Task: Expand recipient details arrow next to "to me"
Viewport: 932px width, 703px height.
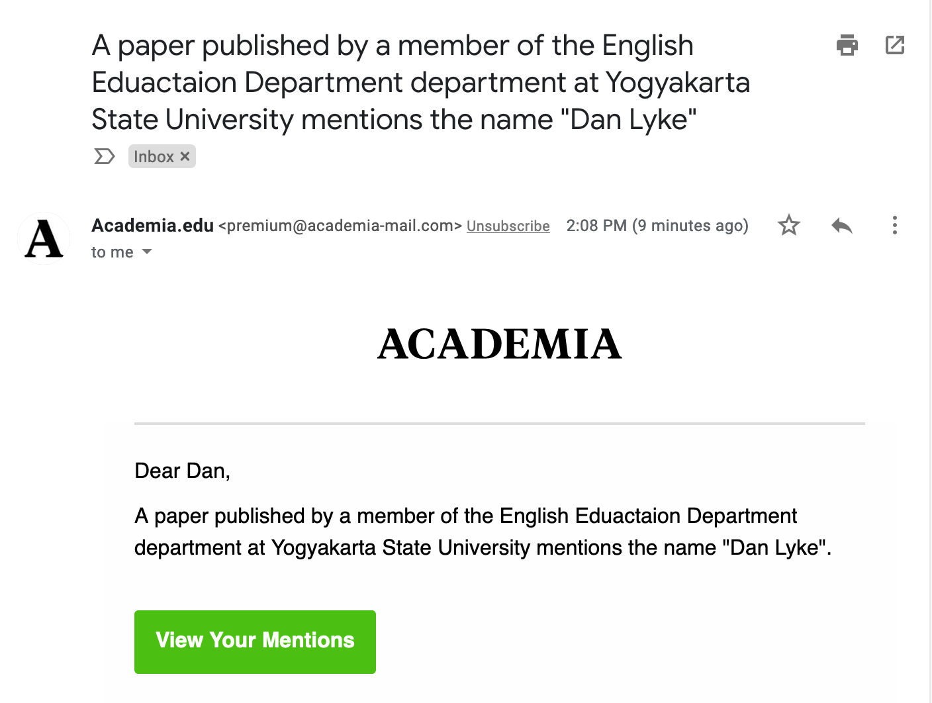Action: pyautogui.click(x=147, y=252)
